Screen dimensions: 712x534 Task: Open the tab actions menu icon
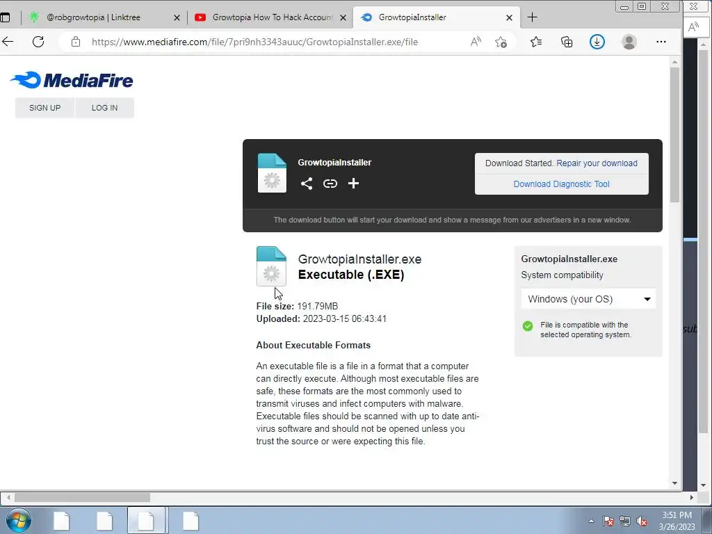coord(5,17)
